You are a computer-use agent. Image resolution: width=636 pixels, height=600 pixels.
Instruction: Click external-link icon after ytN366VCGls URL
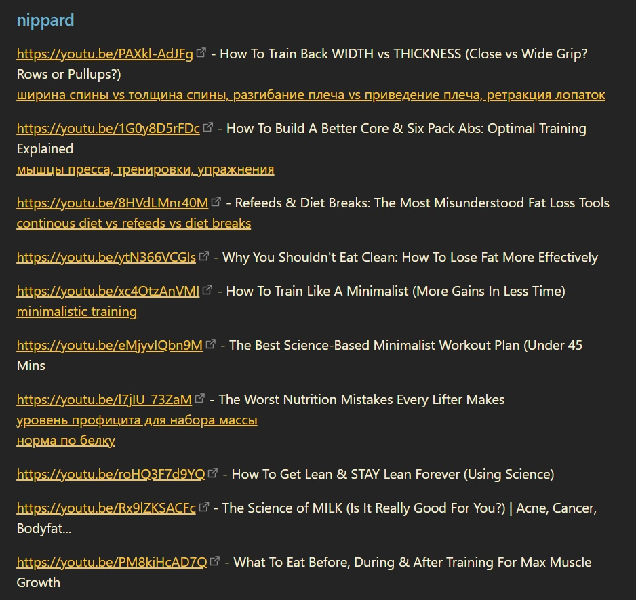pos(204,256)
